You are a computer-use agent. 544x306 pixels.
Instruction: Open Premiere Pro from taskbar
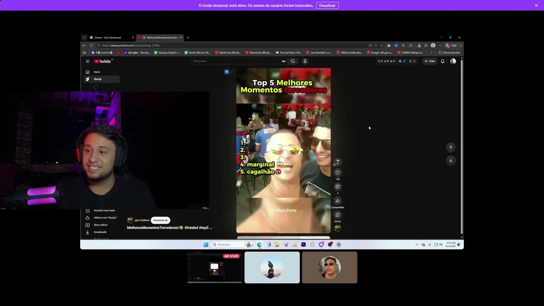[x=303, y=244]
